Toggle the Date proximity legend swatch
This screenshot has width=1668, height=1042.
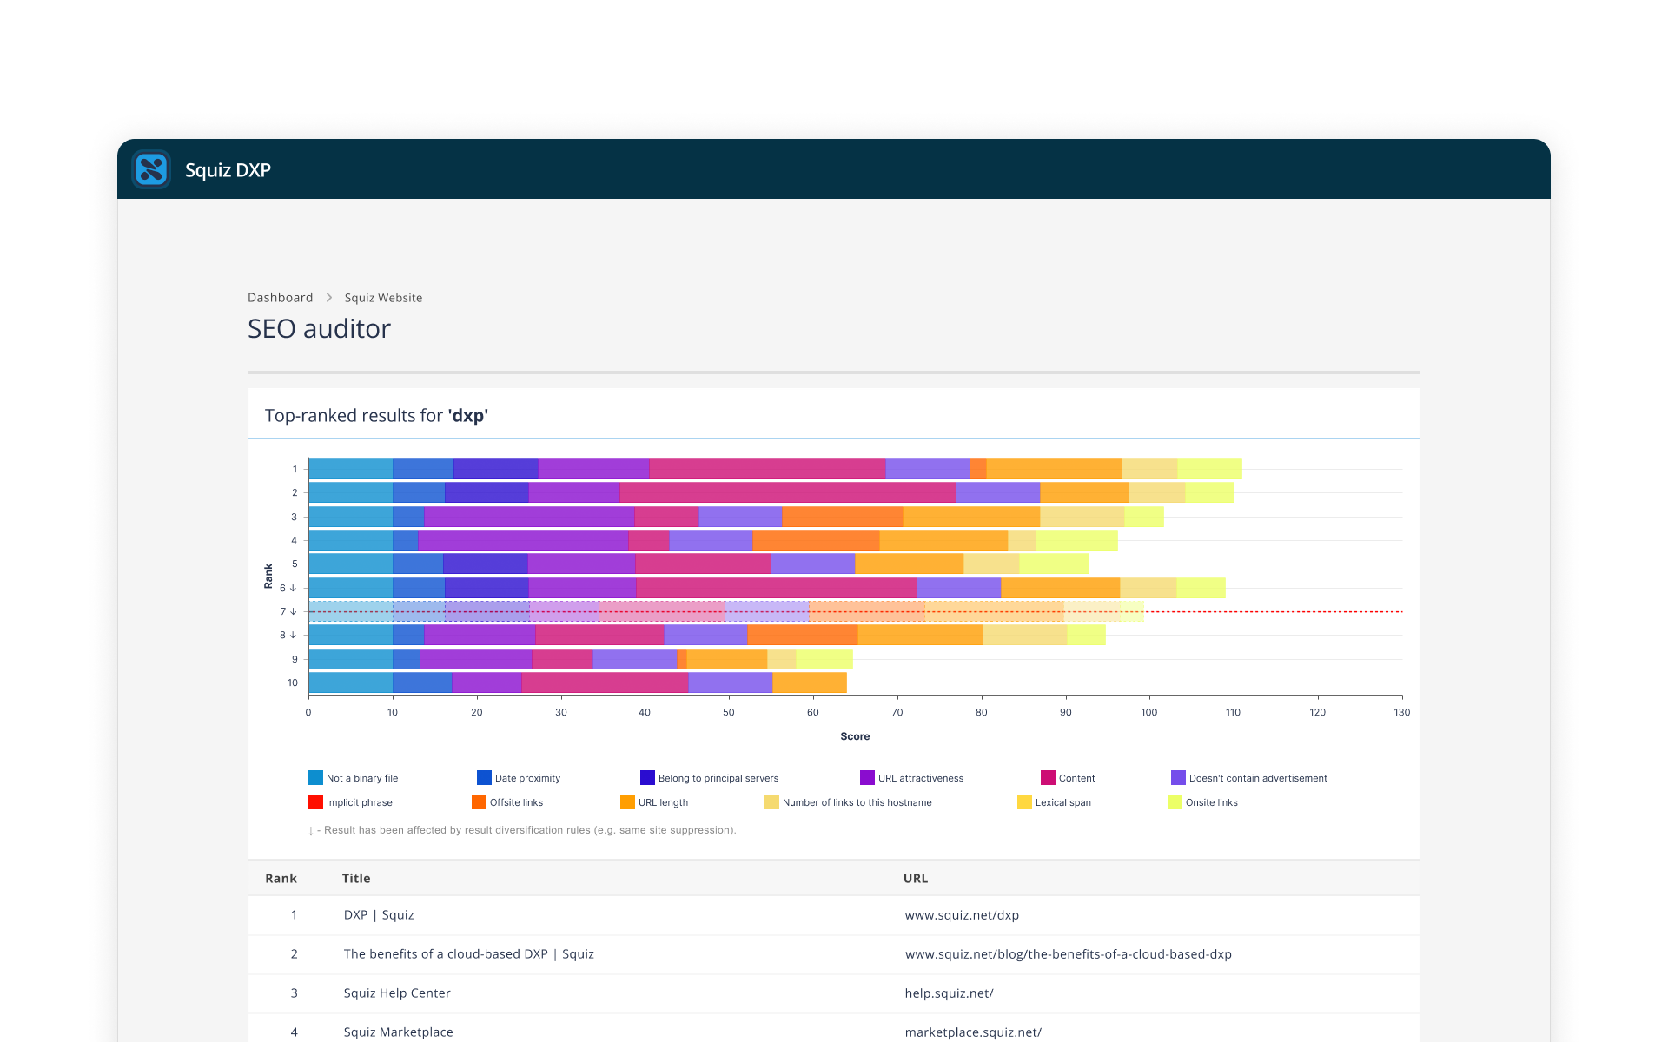click(484, 778)
